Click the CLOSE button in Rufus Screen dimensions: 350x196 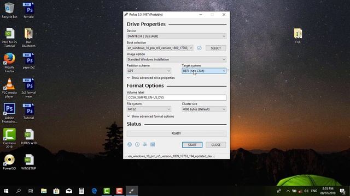tap(215, 145)
